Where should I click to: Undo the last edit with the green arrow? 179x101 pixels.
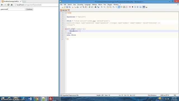click(x=89, y=7)
